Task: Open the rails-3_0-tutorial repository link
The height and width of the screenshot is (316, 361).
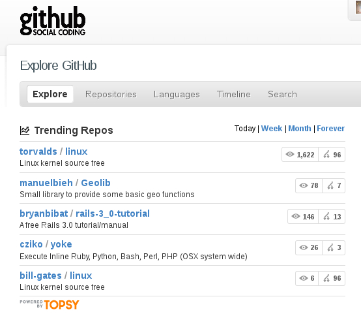Action: click(113, 213)
